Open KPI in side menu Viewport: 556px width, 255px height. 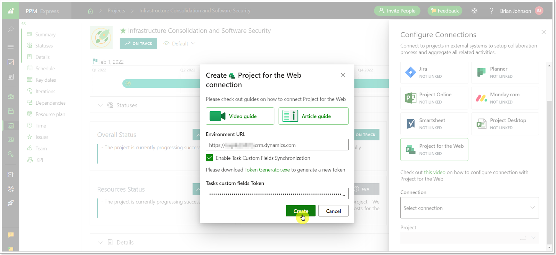click(40, 160)
